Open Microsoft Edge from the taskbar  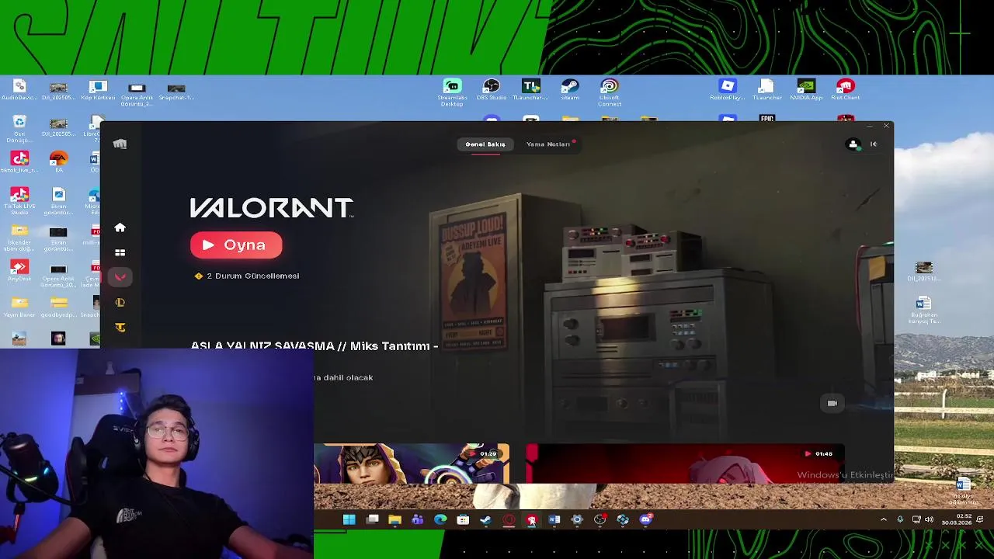[x=440, y=519]
